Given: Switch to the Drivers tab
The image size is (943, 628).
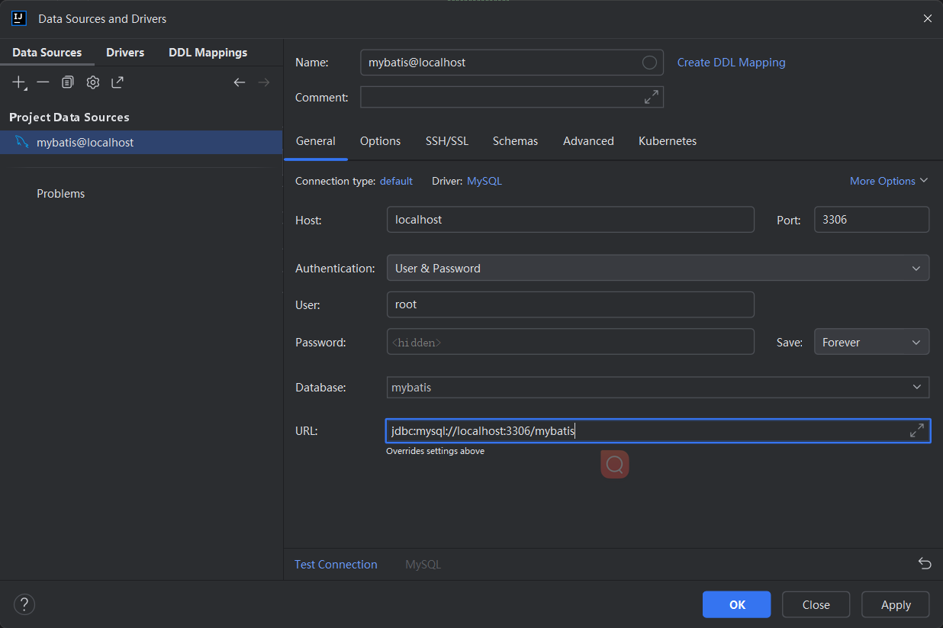Looking at the screenshot, I should point(125,53).
